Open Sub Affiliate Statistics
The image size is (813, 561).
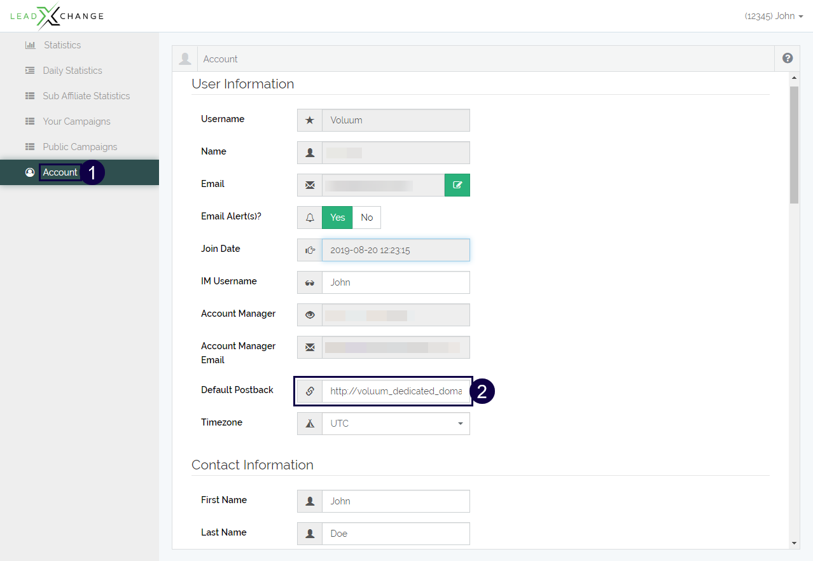tap(86, 96)
